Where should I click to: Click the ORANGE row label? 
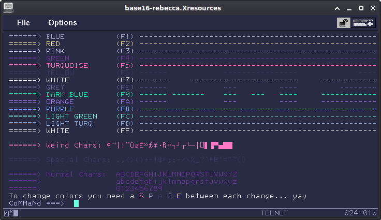60,102
